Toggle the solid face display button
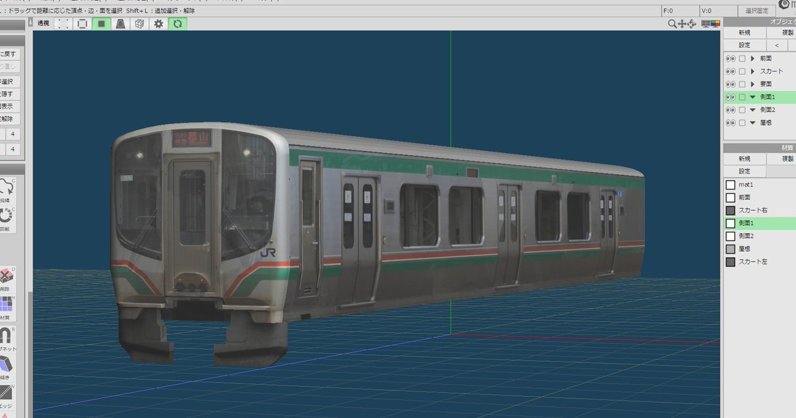This screenshot has height=418, width=796. 101,24
